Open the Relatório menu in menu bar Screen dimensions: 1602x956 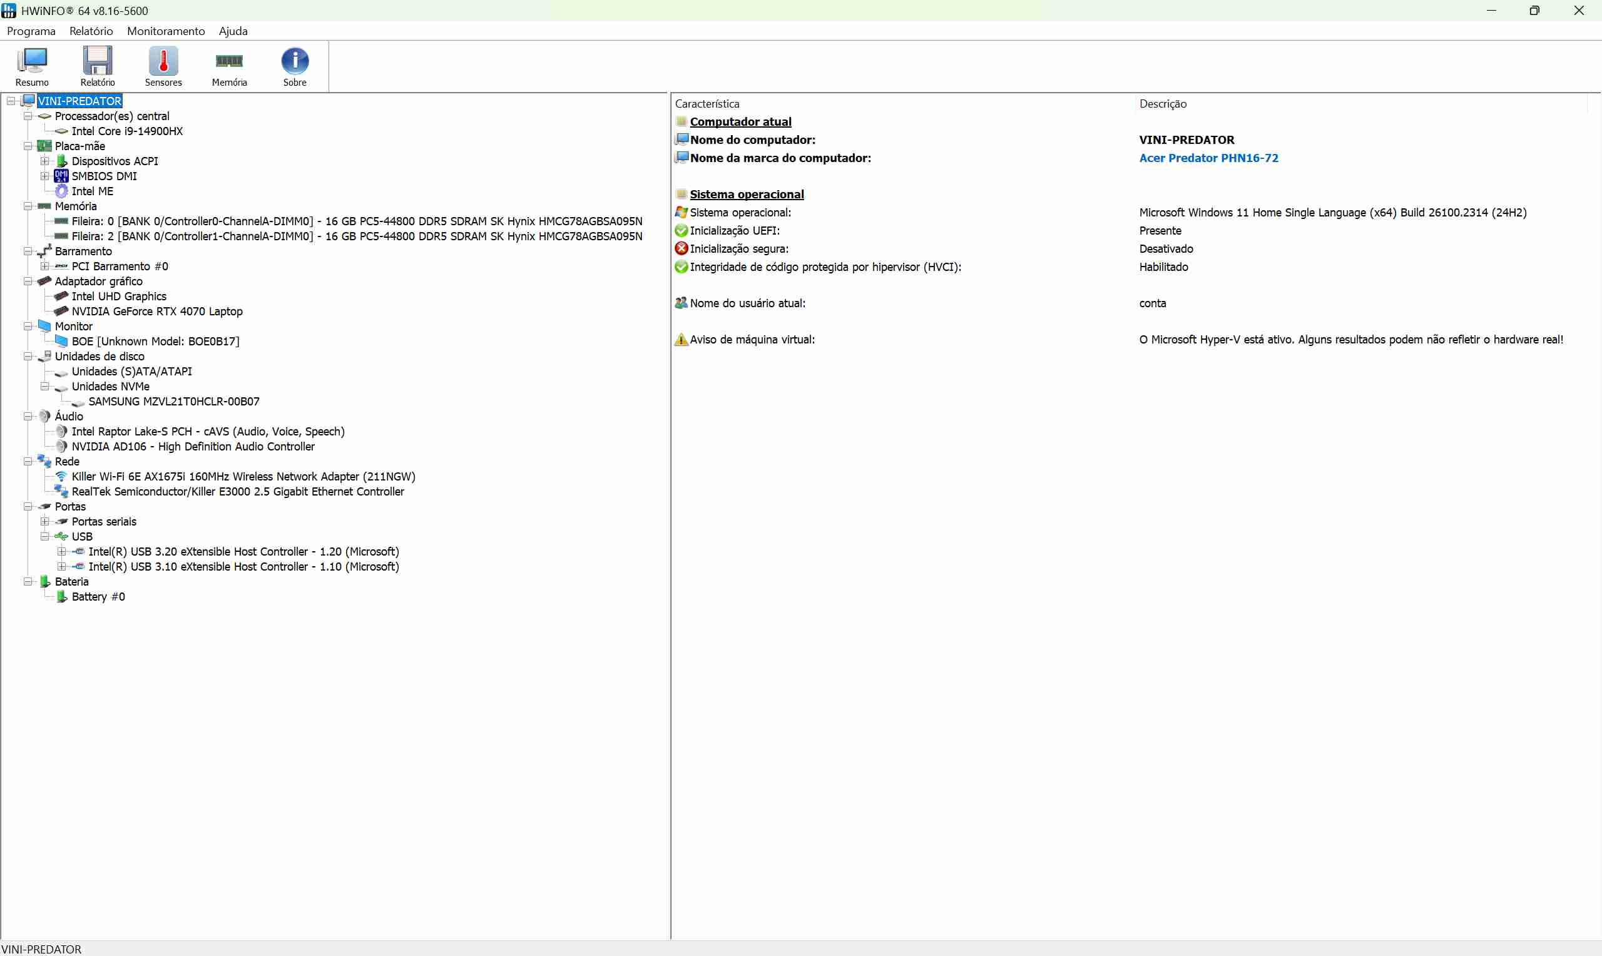click(x=91, y=31)
